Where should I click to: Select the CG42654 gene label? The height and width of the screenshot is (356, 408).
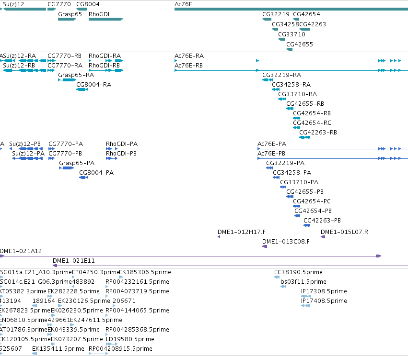(306, 14)
